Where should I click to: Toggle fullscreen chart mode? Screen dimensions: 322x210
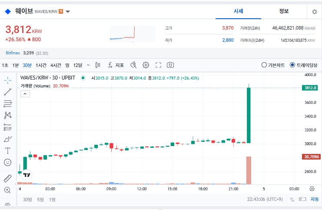(158, 65)
